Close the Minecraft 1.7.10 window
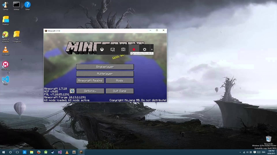 pos(163,30)
